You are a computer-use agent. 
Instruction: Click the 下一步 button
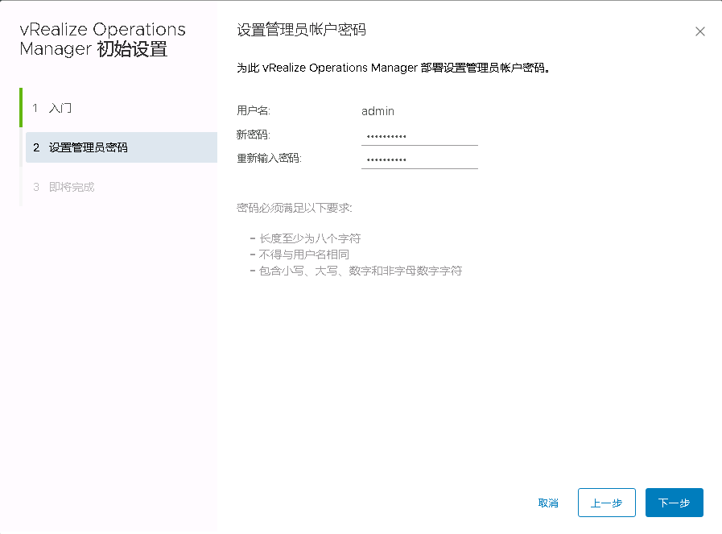(x=674, y=502)
